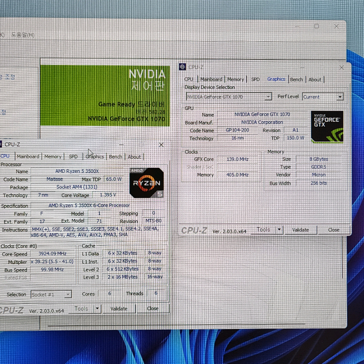
Task: Open Memory tab in Graphics CPU-Z window
Action: coord(235,80)
